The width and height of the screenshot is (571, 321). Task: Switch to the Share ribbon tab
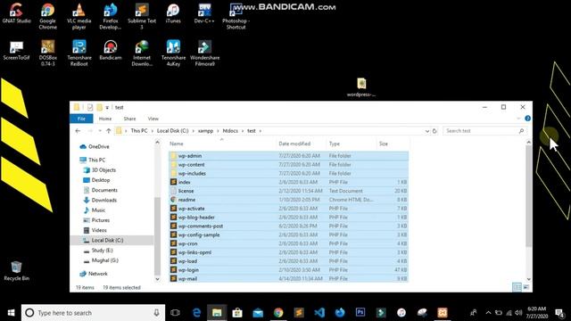129,119
